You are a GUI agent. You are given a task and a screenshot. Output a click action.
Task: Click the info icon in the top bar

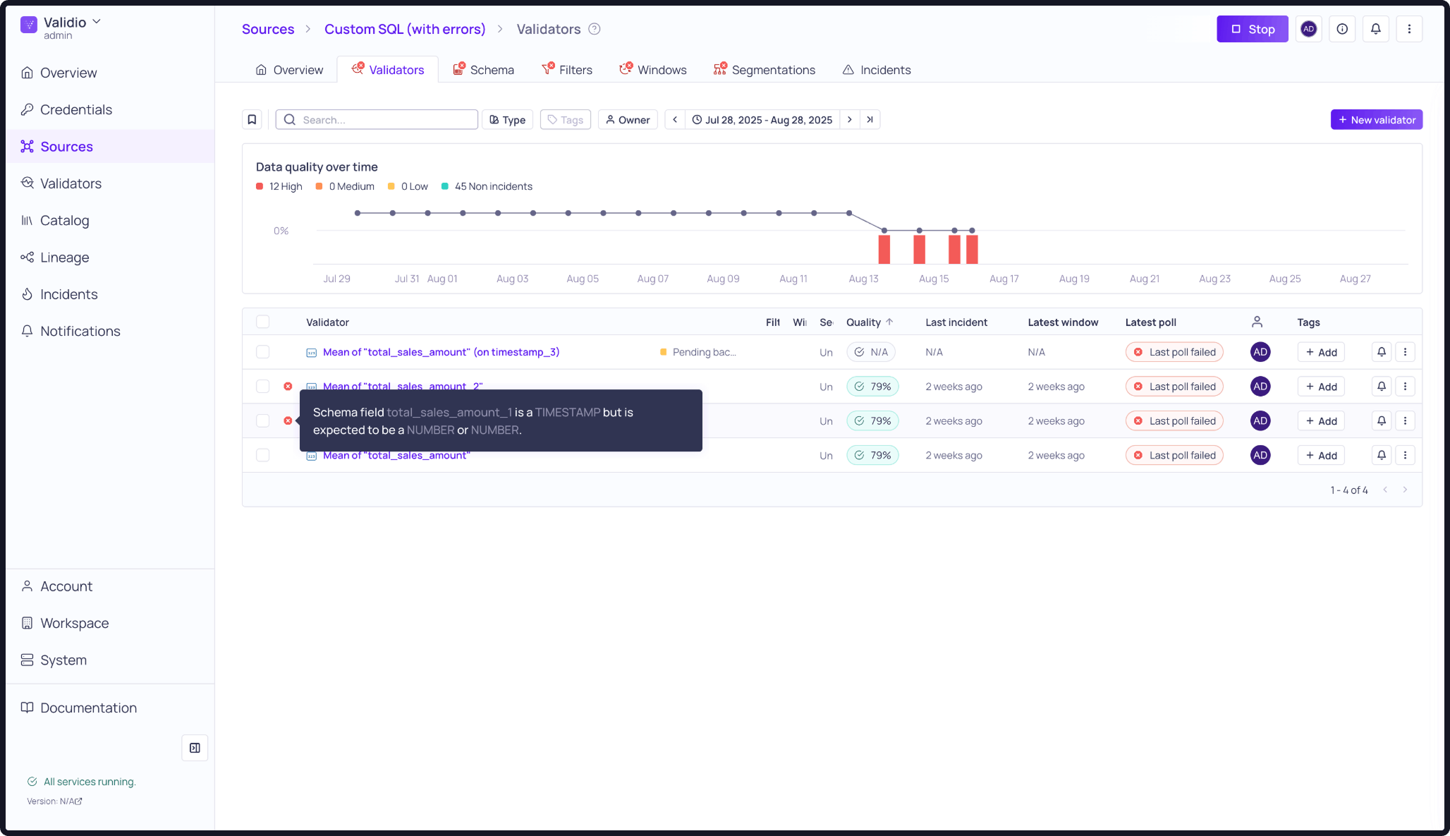coord(1342,29)
